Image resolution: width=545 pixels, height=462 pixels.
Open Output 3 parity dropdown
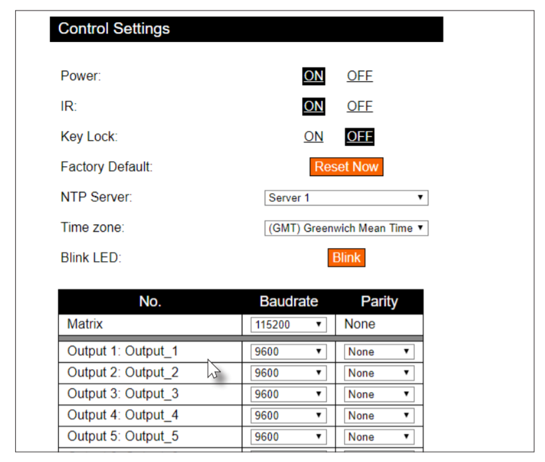(379, 395)
